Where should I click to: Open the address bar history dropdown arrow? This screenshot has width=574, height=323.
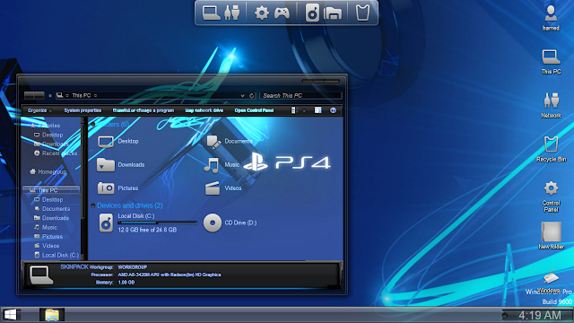(x=242, y=96)
